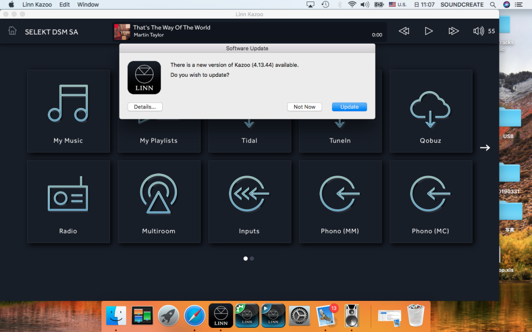Open the Inputs tile
532x332 pixels.
point(249,202)
